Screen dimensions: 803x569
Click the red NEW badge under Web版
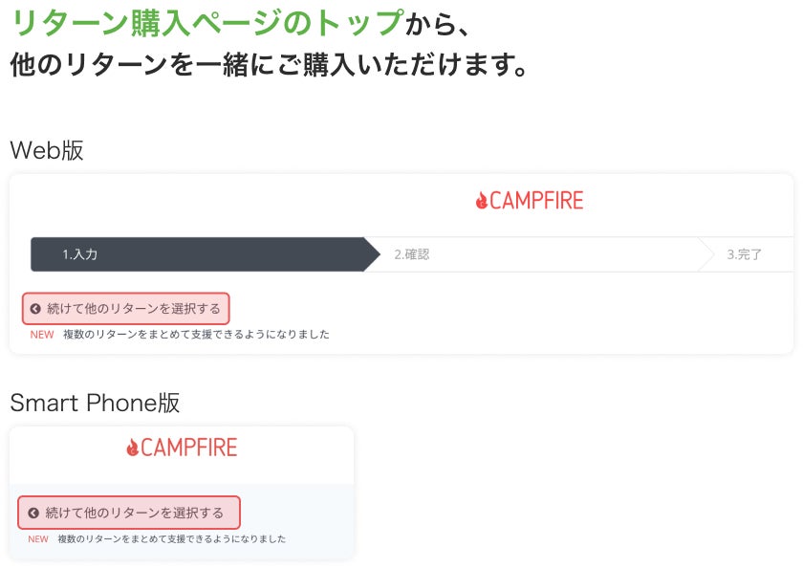(42, 335)
